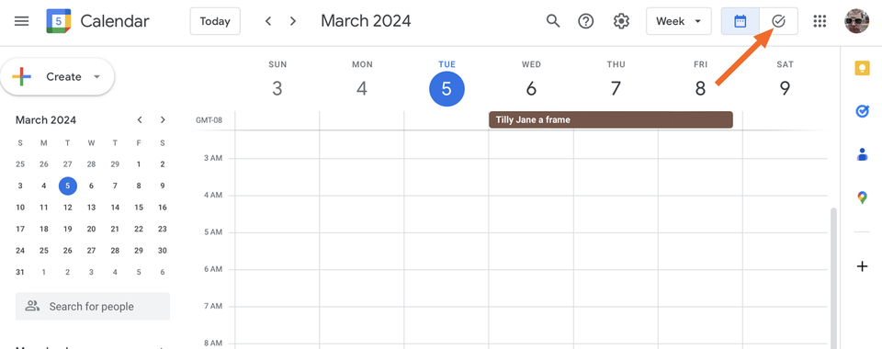882x349 pixels.
Task: Click the GMT-08 timezone label
Action: [209, 119]
